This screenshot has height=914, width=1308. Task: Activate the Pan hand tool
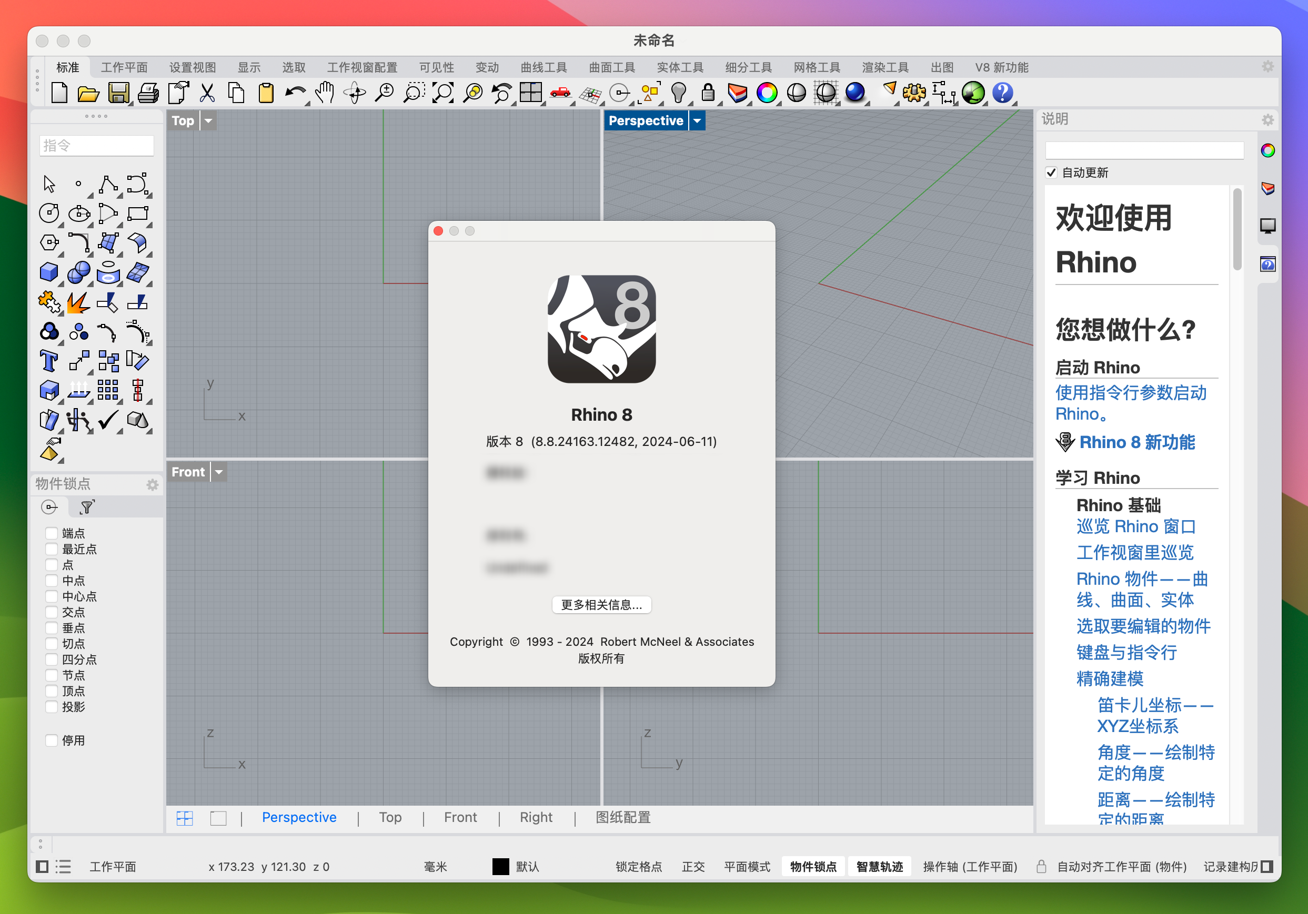click(x=325, y=93)
